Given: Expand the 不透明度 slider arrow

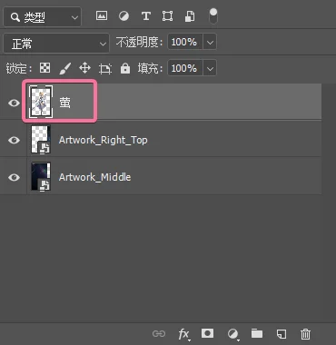Looking at the screenshot, I should (x=210, y=42).
